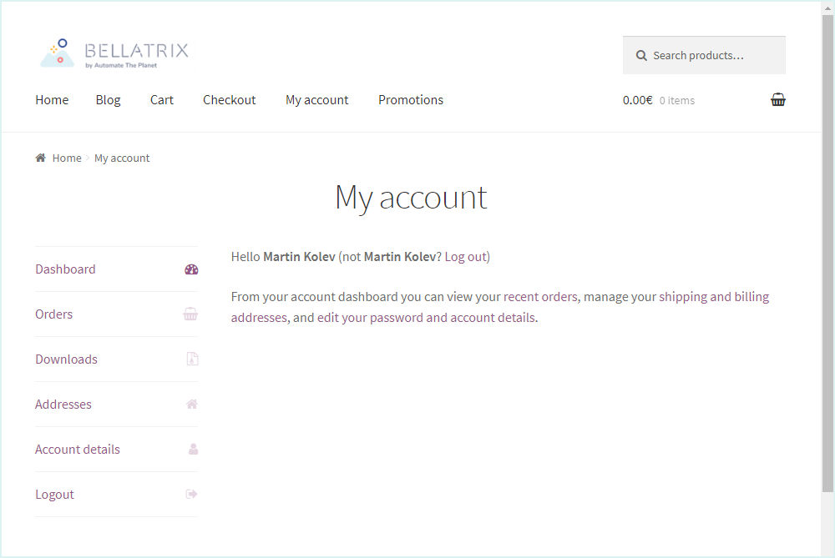Click the breadcrumb home icon

tap(40, 158)
